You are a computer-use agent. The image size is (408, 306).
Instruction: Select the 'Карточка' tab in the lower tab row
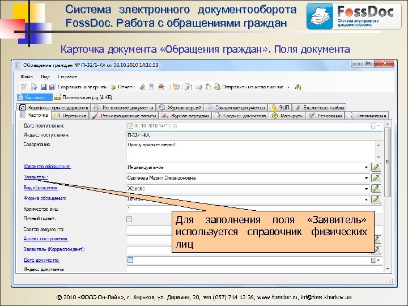pos(34,114)
